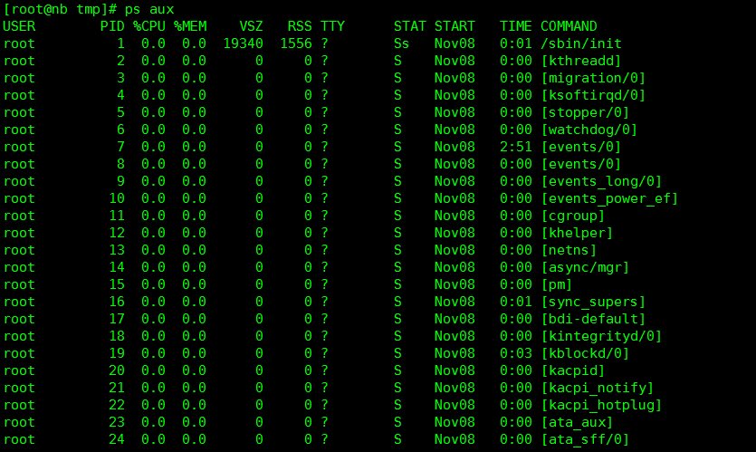Click the [netns] process name
This screenshot has width=756, height=452.
569,250
